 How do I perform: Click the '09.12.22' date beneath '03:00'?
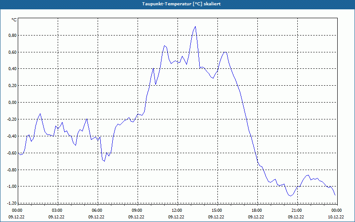pyautogui.click(x=56, y=217)
